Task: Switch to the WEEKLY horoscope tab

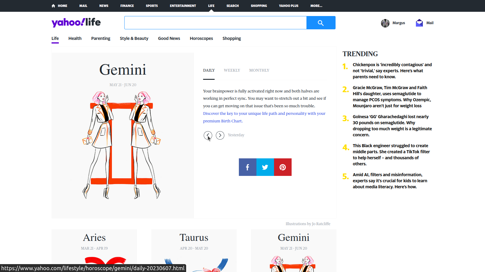Action: click(x=232, y=70)
